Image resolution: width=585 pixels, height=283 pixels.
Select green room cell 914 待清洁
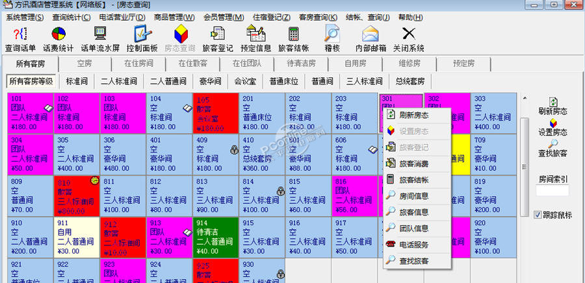pyautogui.click(x=215, y=237)
